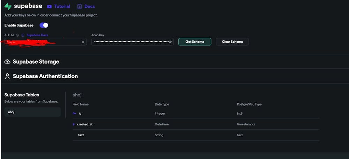Click the timestamptz PostgreSQL type cell

point(246,124)
